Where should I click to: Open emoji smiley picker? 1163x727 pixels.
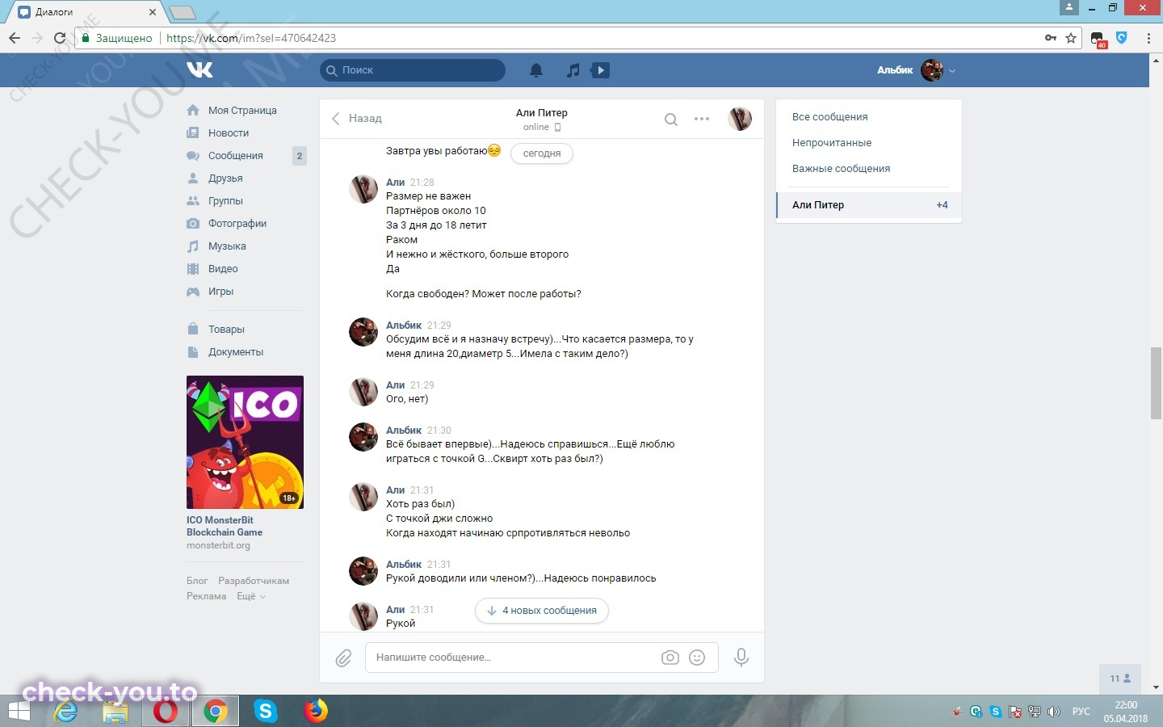click(x=697, y=658)
